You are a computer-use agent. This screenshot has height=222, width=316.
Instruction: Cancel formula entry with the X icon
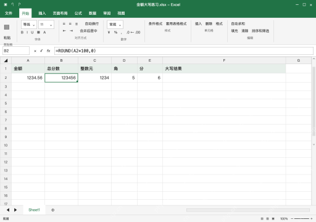point(35,51)
